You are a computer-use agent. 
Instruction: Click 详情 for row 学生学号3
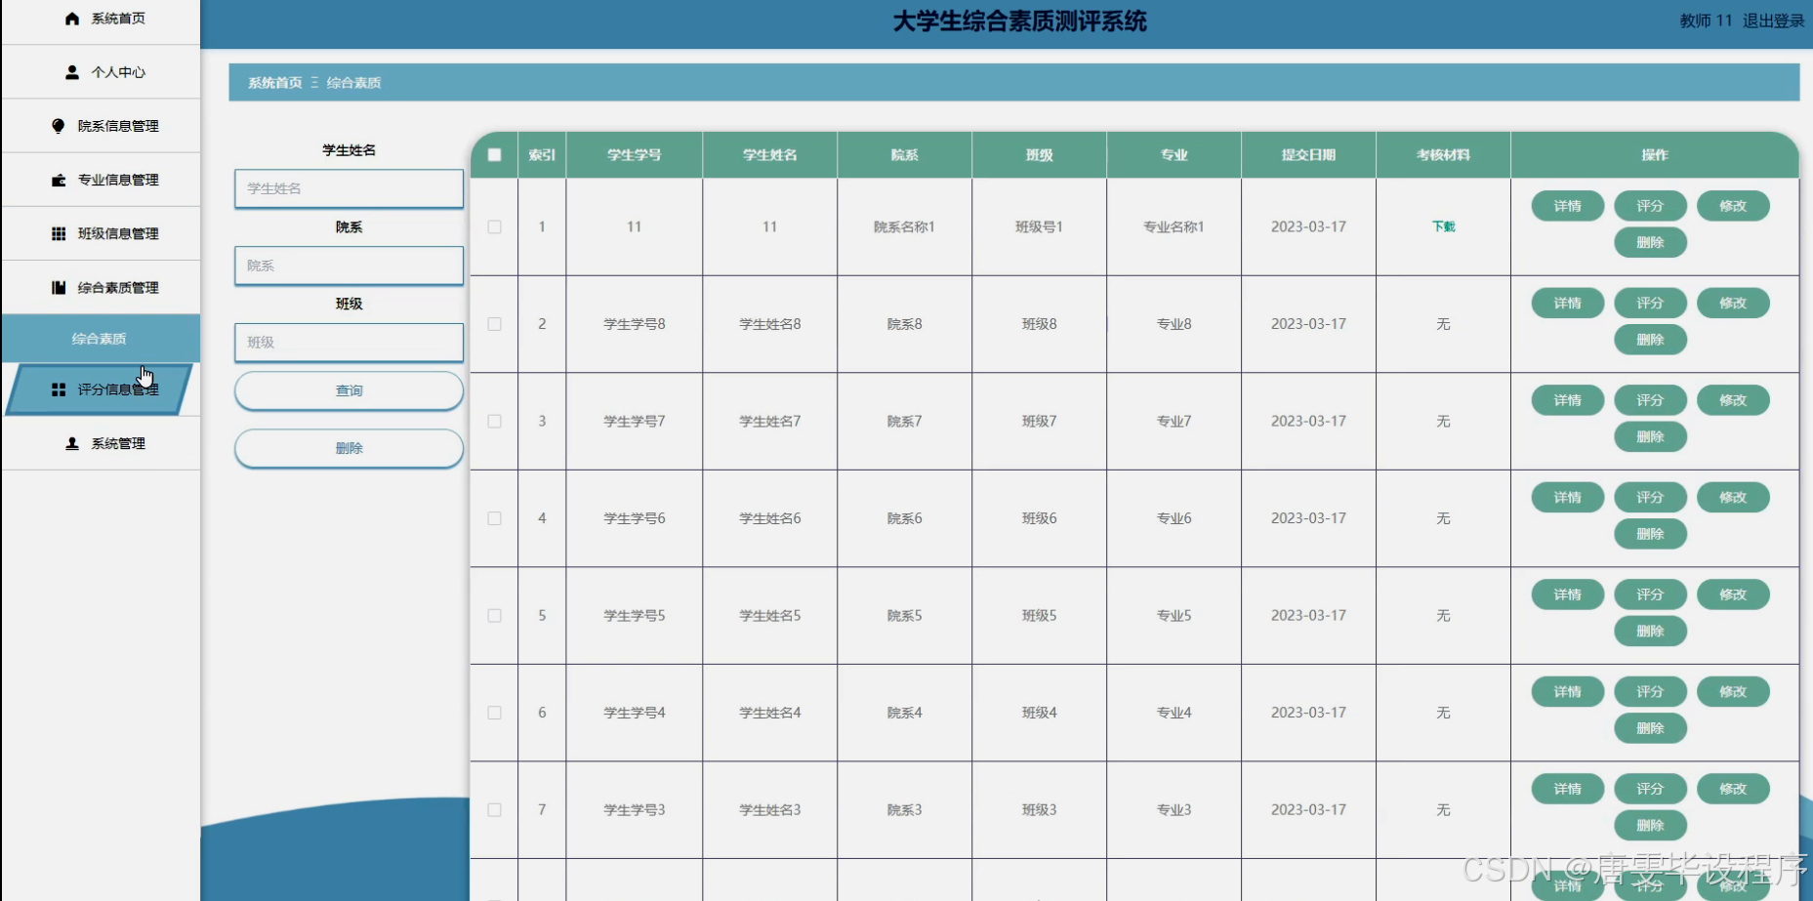click(x=1567, y=789)
